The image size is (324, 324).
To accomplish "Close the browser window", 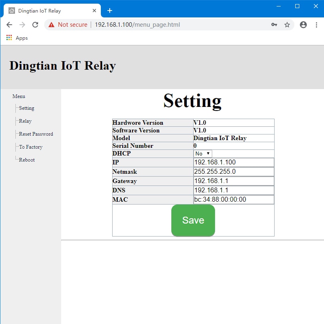I will [316, 6].
